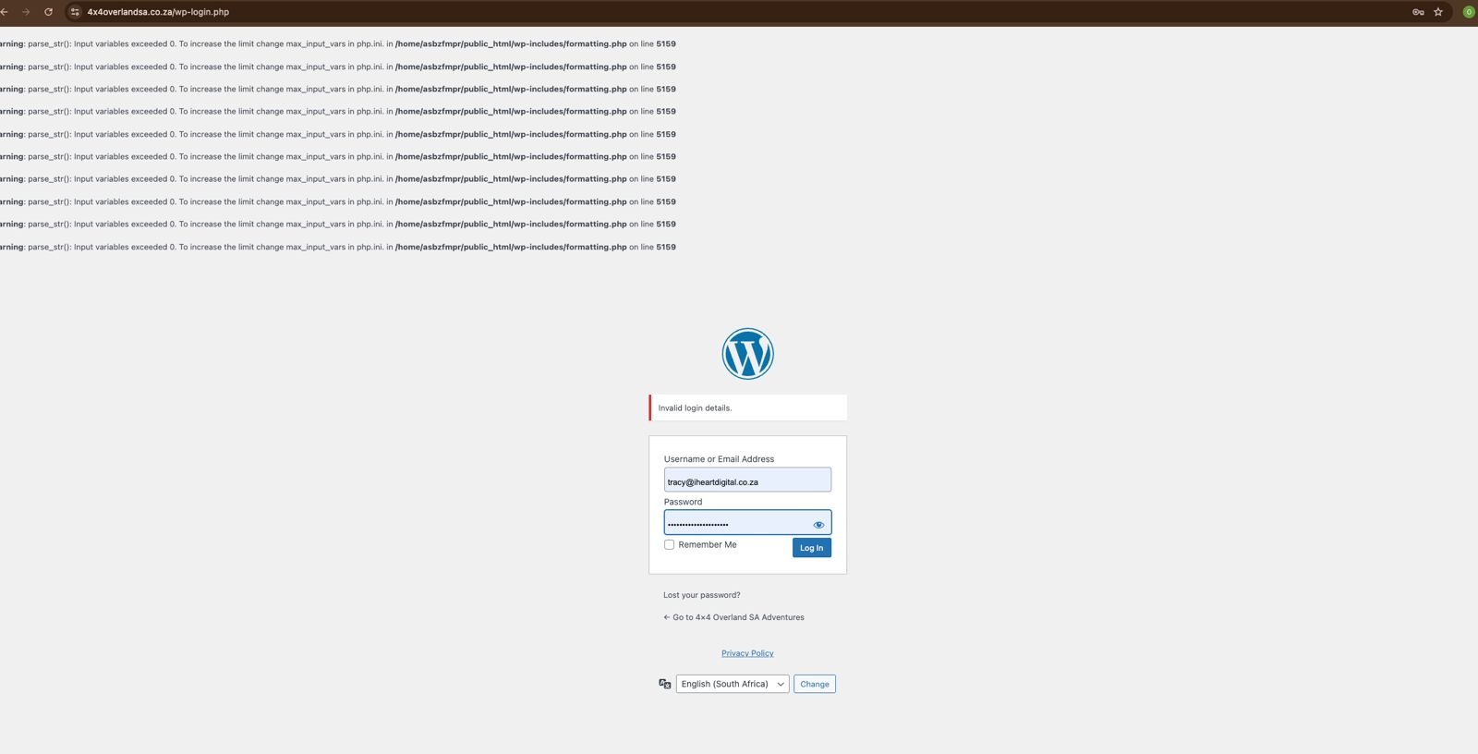The height and width of the screenshot is (754, 1478).
Task: Open the green profile avatar
Action: click(1468, 12)
